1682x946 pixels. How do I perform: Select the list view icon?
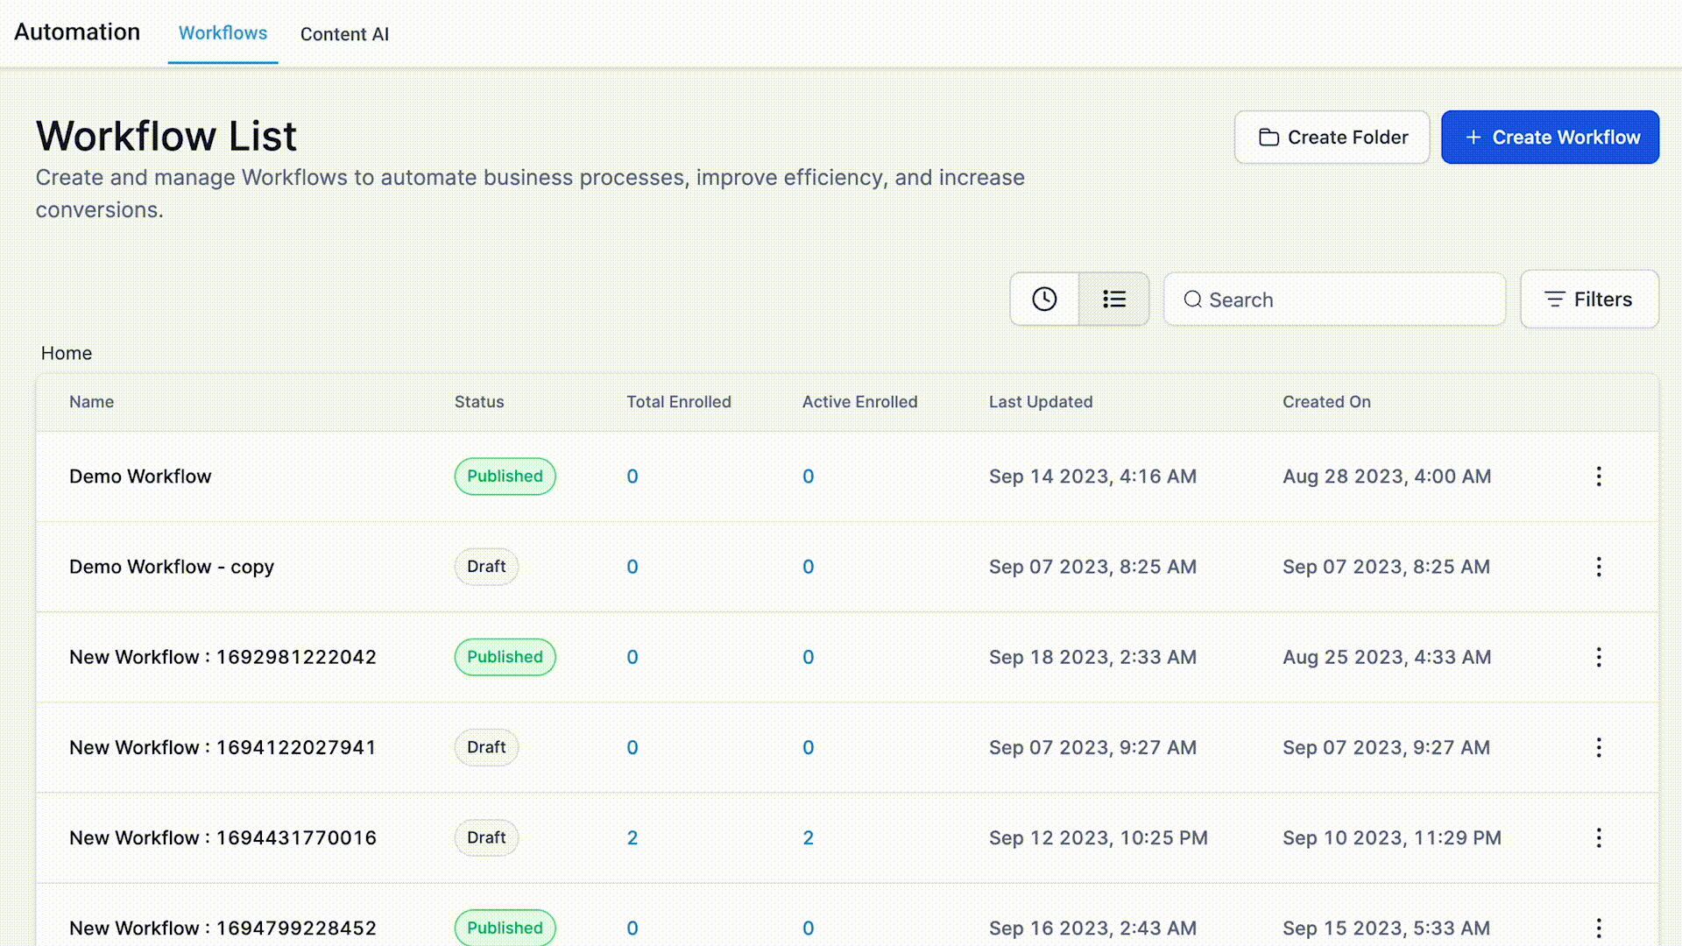click(1113, 300)
